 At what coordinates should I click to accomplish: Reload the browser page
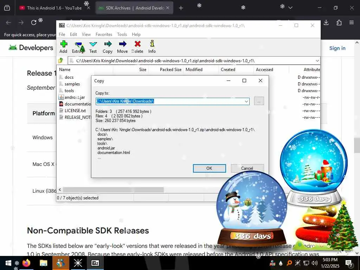coord(34,22)
